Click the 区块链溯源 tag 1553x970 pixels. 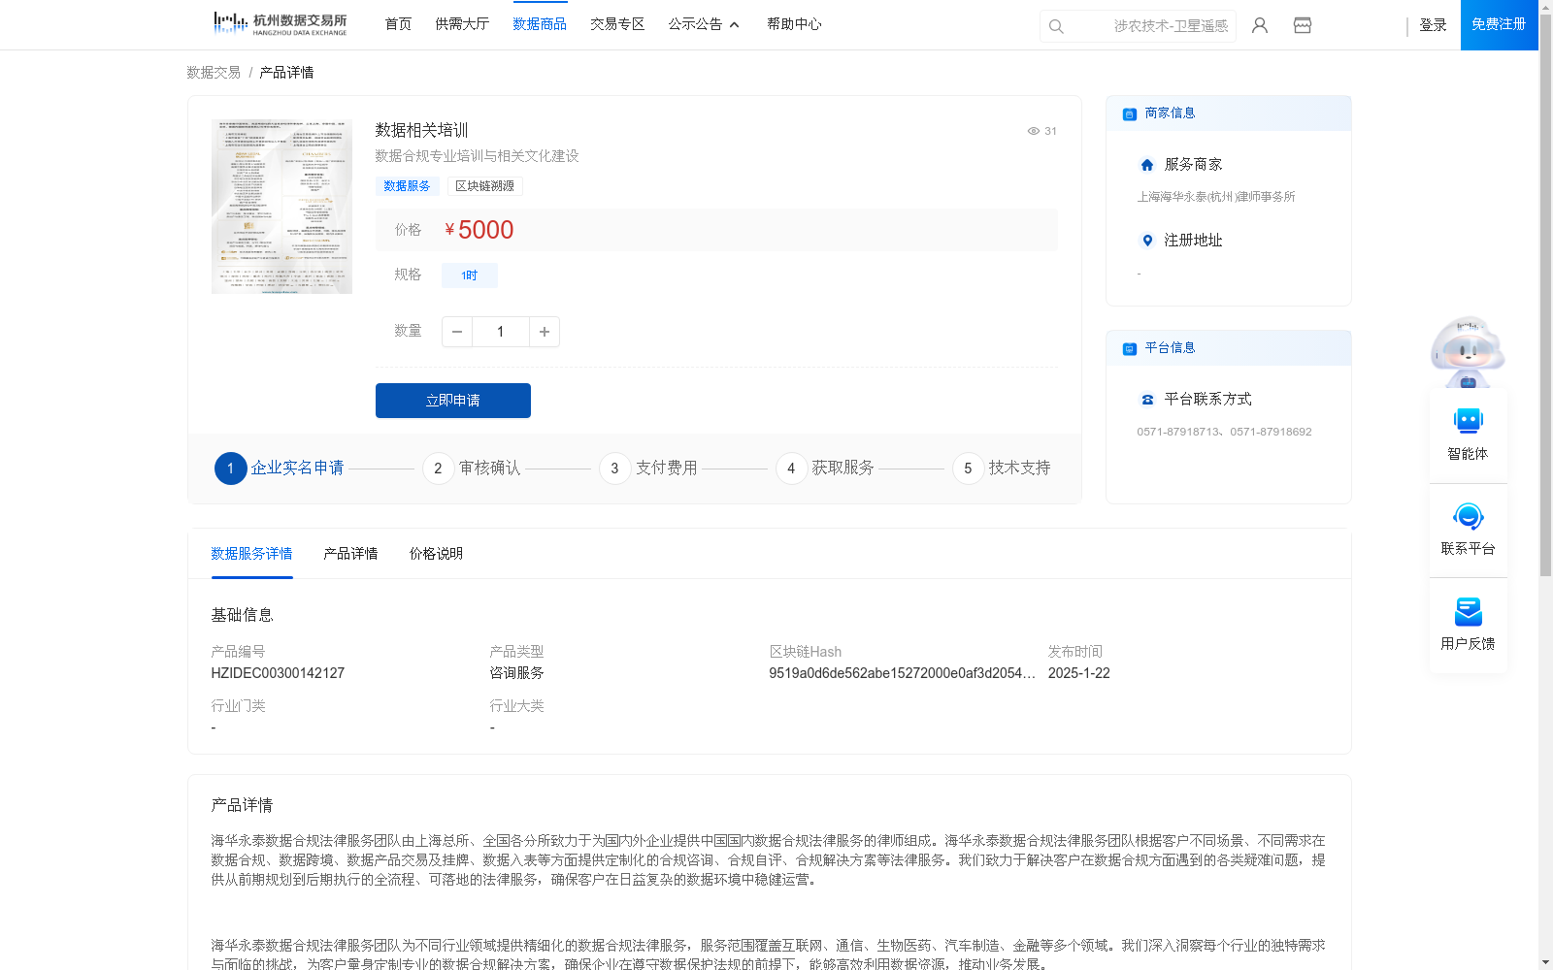click(x=484, y=186)
